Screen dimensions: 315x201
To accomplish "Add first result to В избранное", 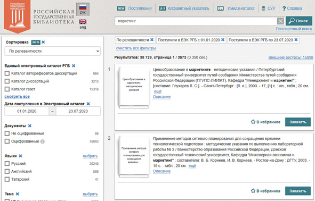I will click(265, 122).
